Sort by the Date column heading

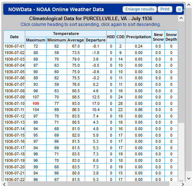[x=14, y=37]
